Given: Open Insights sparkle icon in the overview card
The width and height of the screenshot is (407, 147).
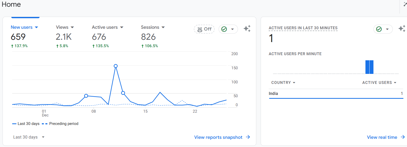Looking at the screenshot, I should [247, 29].
